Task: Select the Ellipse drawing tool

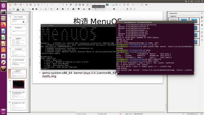Action: [x=37, y=9]
